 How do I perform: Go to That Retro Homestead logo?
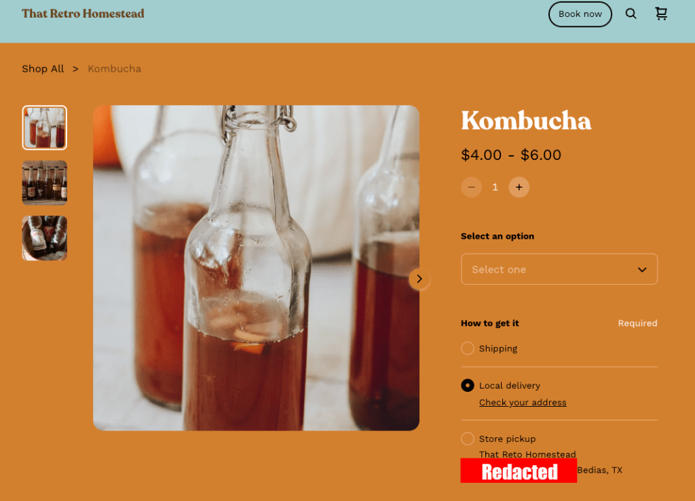83,14
